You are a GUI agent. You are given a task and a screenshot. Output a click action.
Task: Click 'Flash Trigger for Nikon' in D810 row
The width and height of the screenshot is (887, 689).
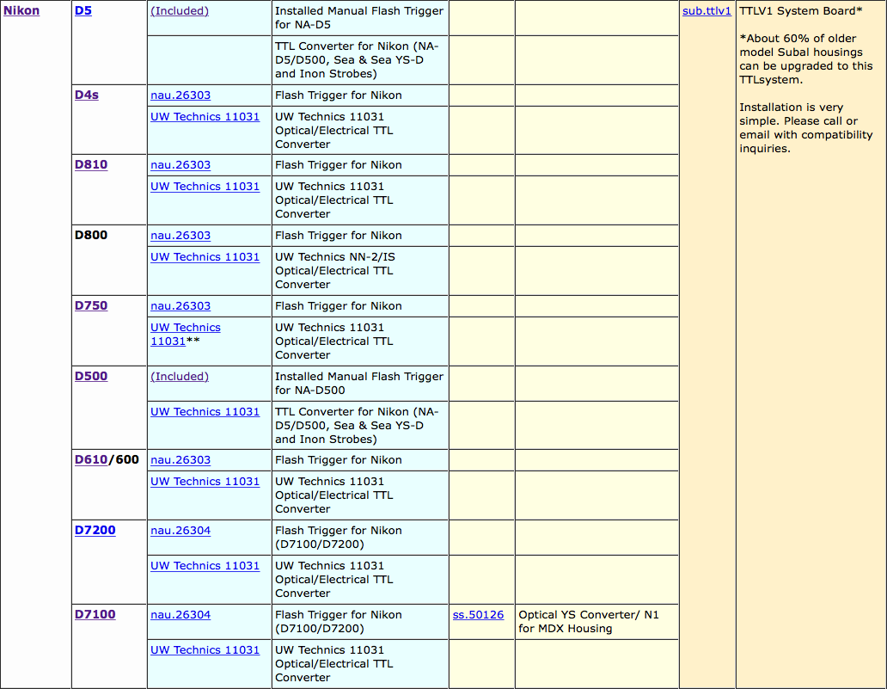[x=339, y=165]
